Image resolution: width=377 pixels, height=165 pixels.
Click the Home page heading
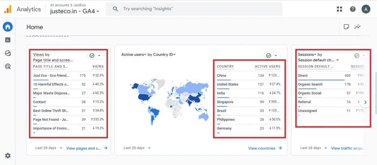tap(35, 27)
